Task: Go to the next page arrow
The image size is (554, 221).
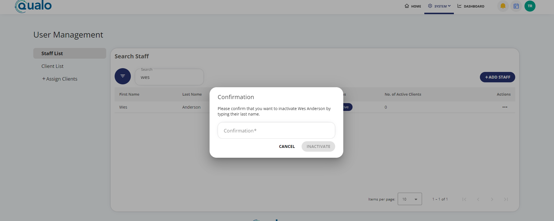Action: [492, 199]
